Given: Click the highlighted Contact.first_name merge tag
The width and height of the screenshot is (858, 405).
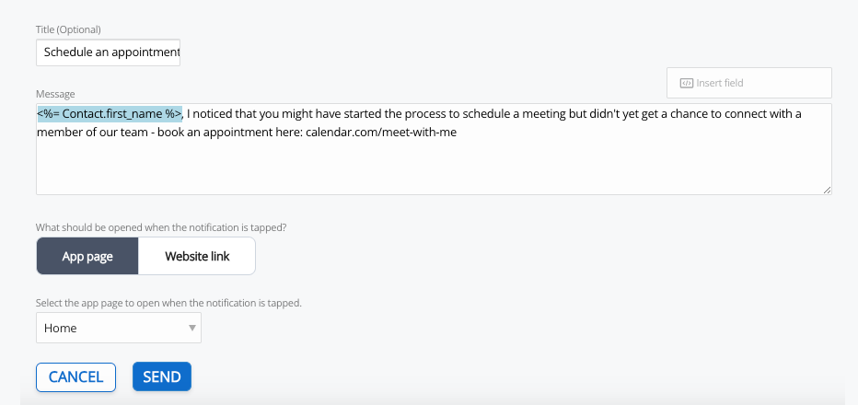Looking at the screenshot, I should [x=110, y=114].
